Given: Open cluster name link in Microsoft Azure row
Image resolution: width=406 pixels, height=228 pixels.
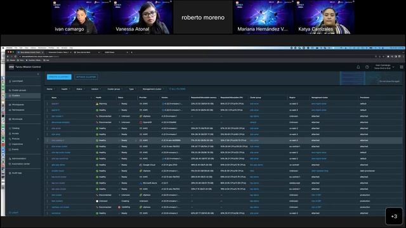Looking at the screenshot, I should coord(58,183).
